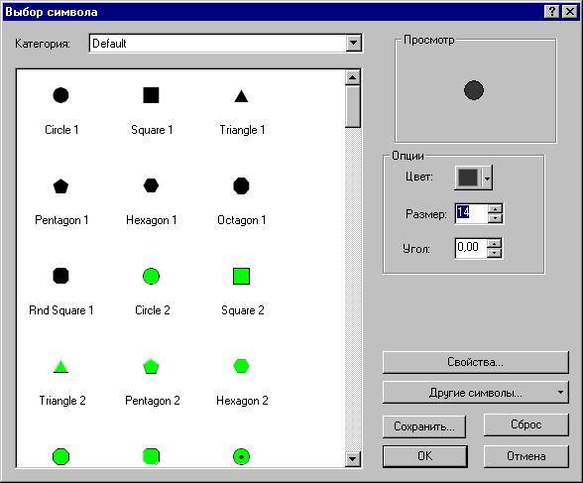This screenshot has width=583, height=483.
Task: Click the Другие символы button
Action: [x=476, y=393]
